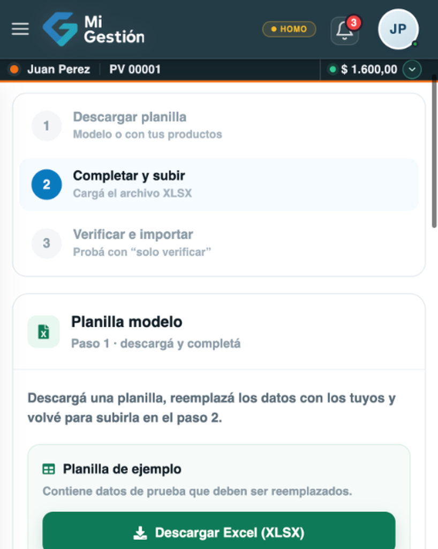Image resolution: width=438 pixels, height=549 pixels.
Task: Go to step 3 Verificar e importar
Action: pyautogui.click(x=219, y=243)
